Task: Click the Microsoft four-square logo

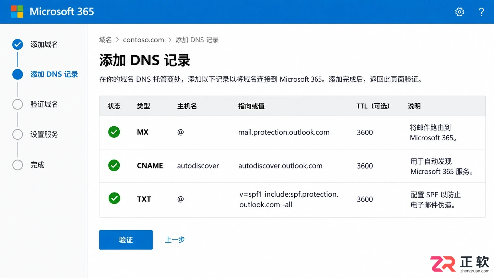Action: (17, 12)
